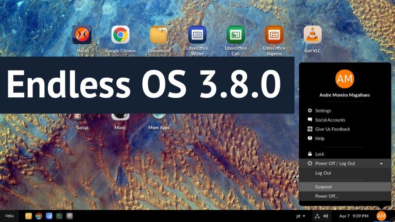The height and width of the screenshot is (222, 395).
Task: Click the Get VLC cone icon
Action: (x=312, y=35)
